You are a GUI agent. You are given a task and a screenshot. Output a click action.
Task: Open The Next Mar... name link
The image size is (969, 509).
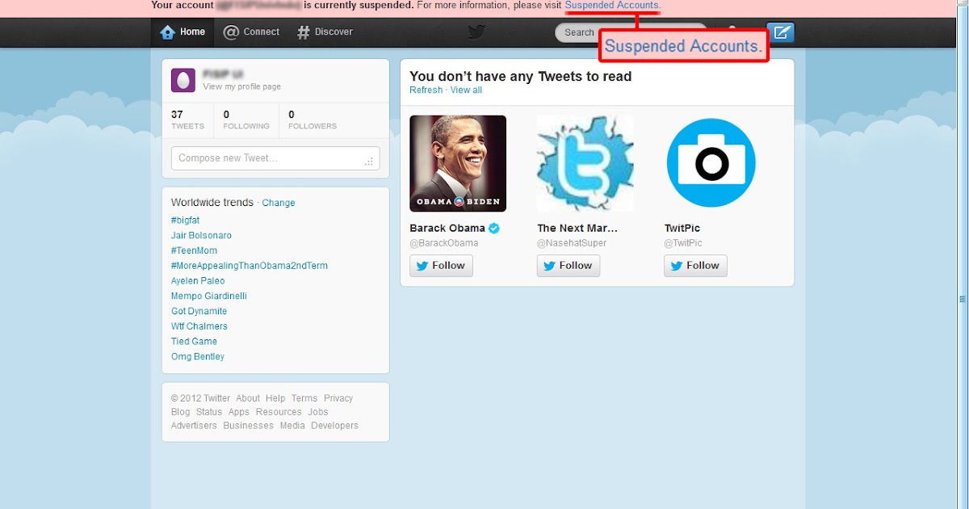577,228
